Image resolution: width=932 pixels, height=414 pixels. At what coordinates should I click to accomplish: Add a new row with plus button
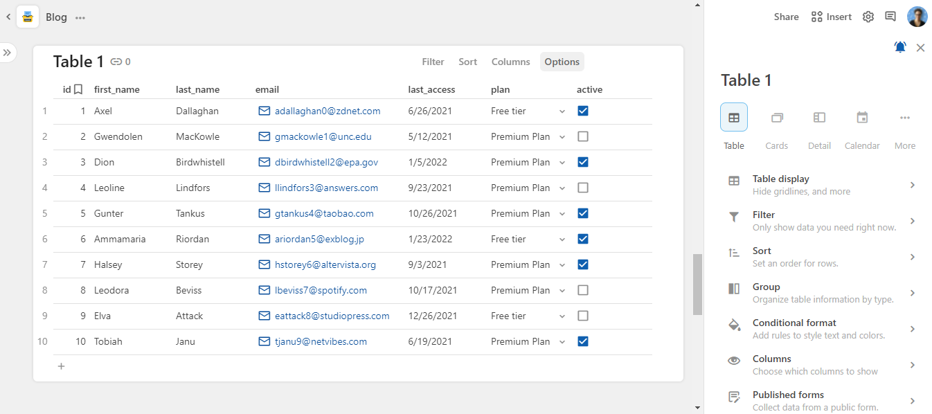point(61,366)
